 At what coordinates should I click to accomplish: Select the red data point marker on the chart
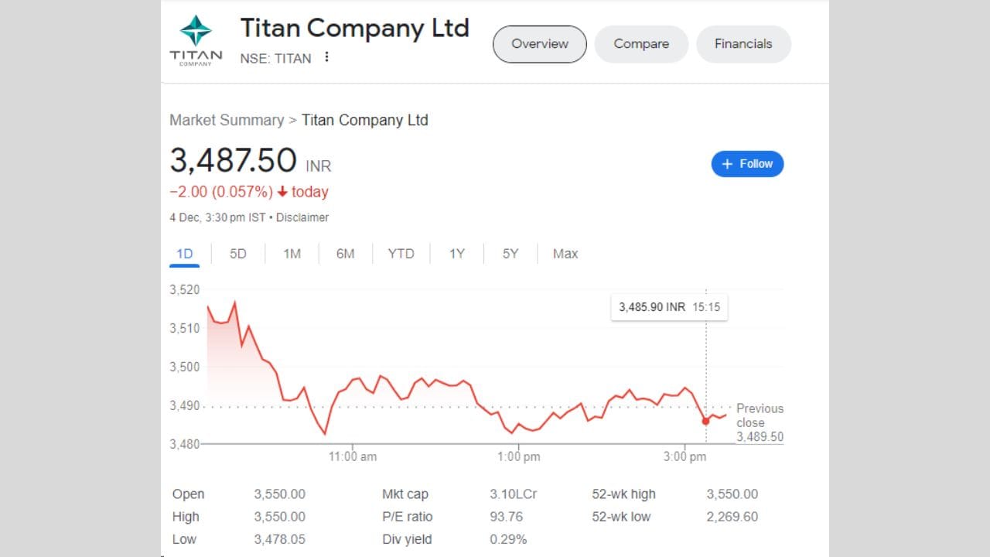coord(705,421)
